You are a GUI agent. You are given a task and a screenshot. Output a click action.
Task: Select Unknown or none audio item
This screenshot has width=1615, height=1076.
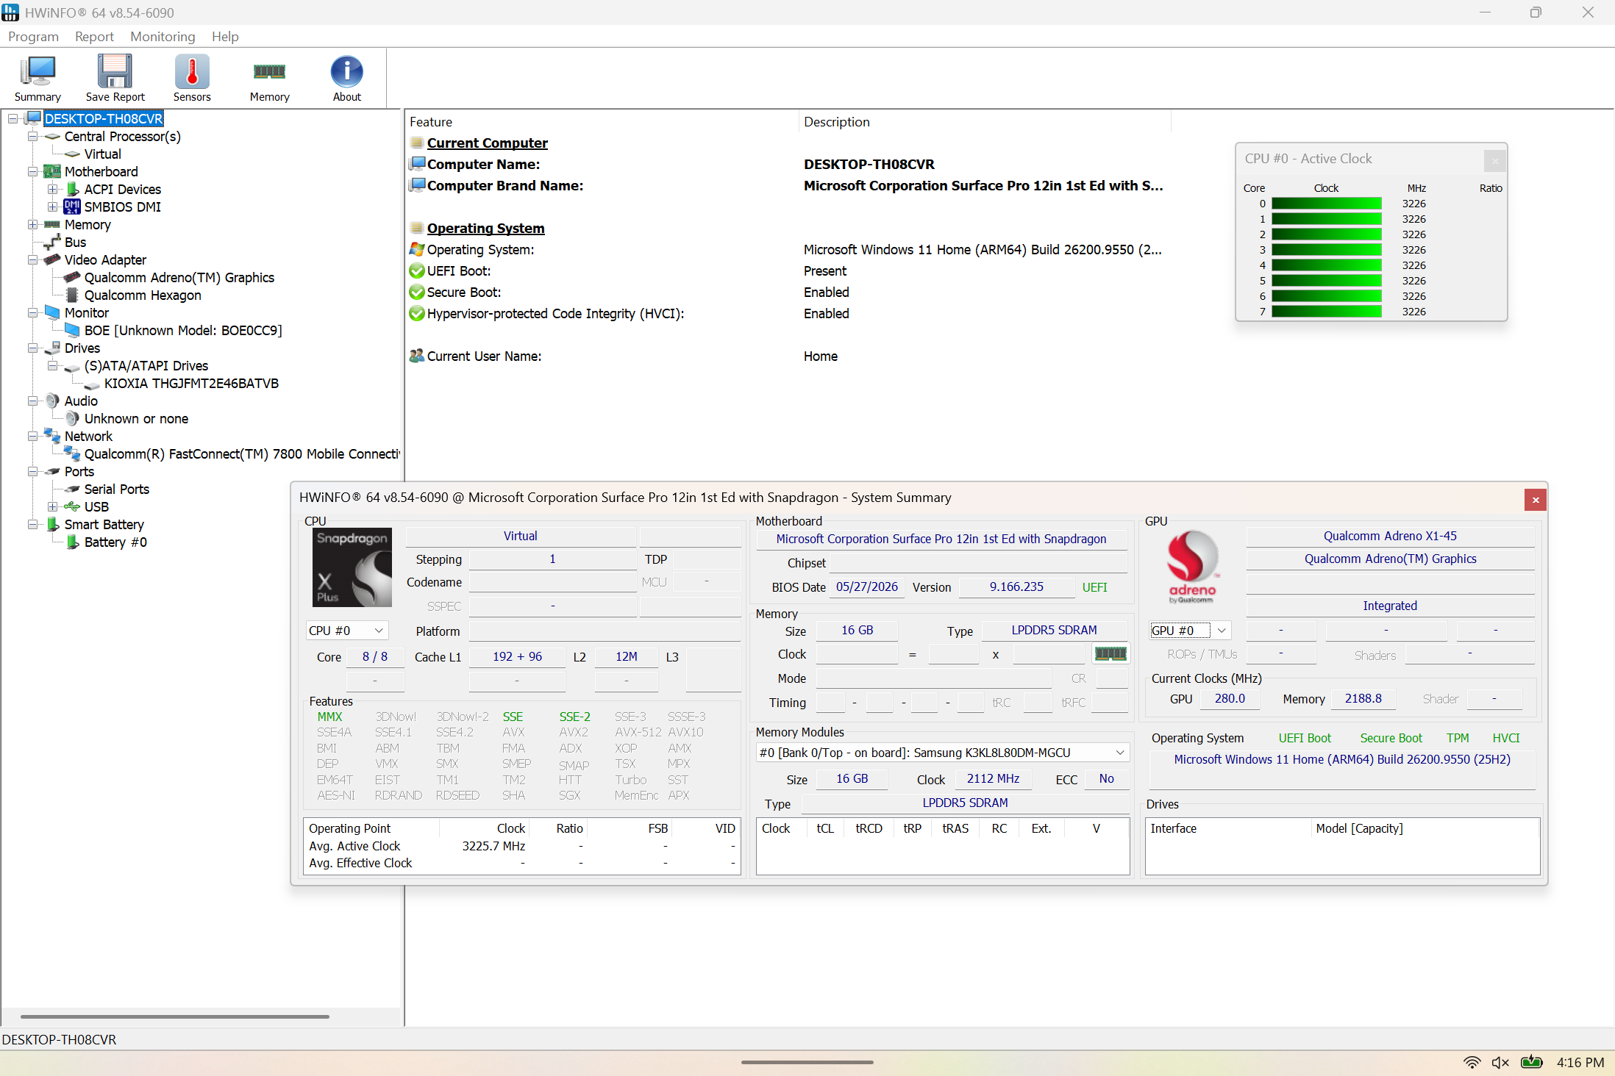[x=136, y=418]
